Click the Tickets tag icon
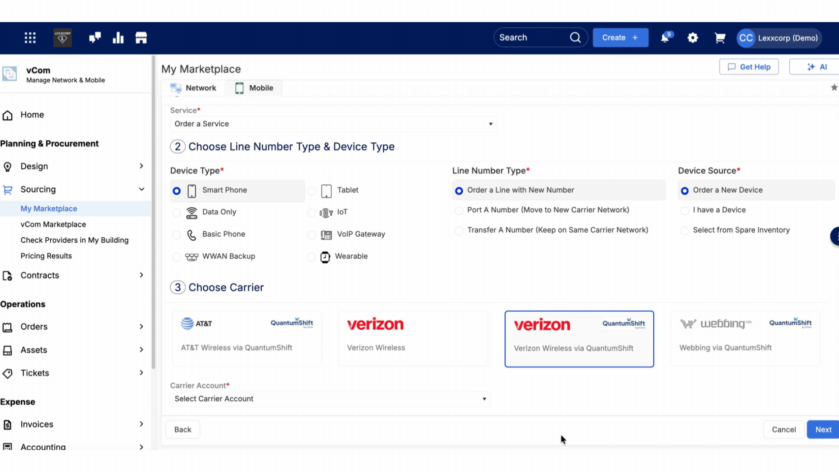This screenshot has height=472, width=839. (x=7, y=373)
